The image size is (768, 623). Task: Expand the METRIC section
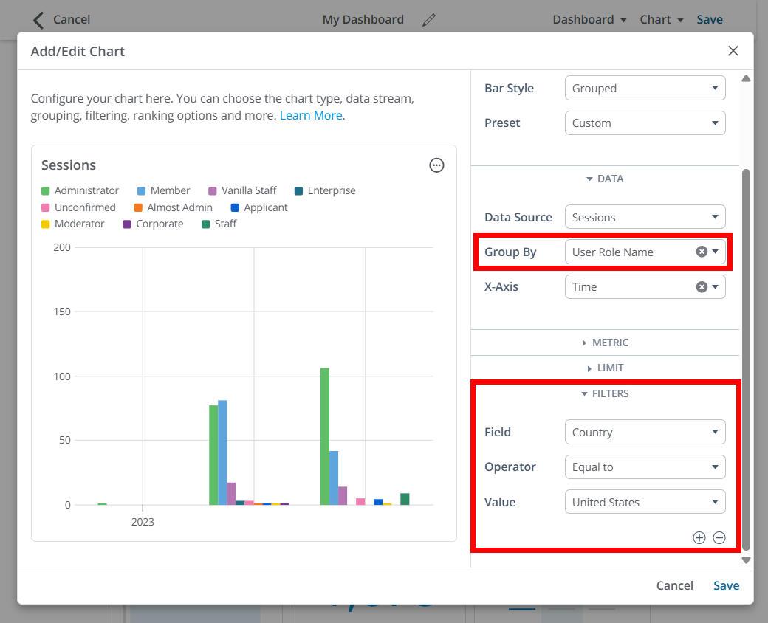point(605,343)
